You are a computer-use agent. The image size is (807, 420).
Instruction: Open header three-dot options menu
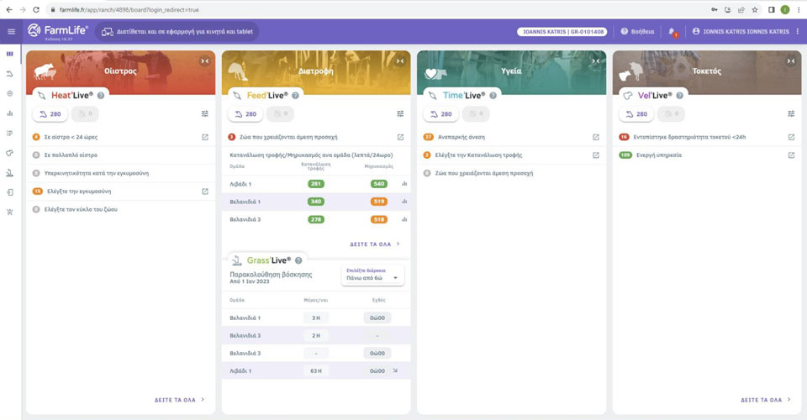coord(798,31)
